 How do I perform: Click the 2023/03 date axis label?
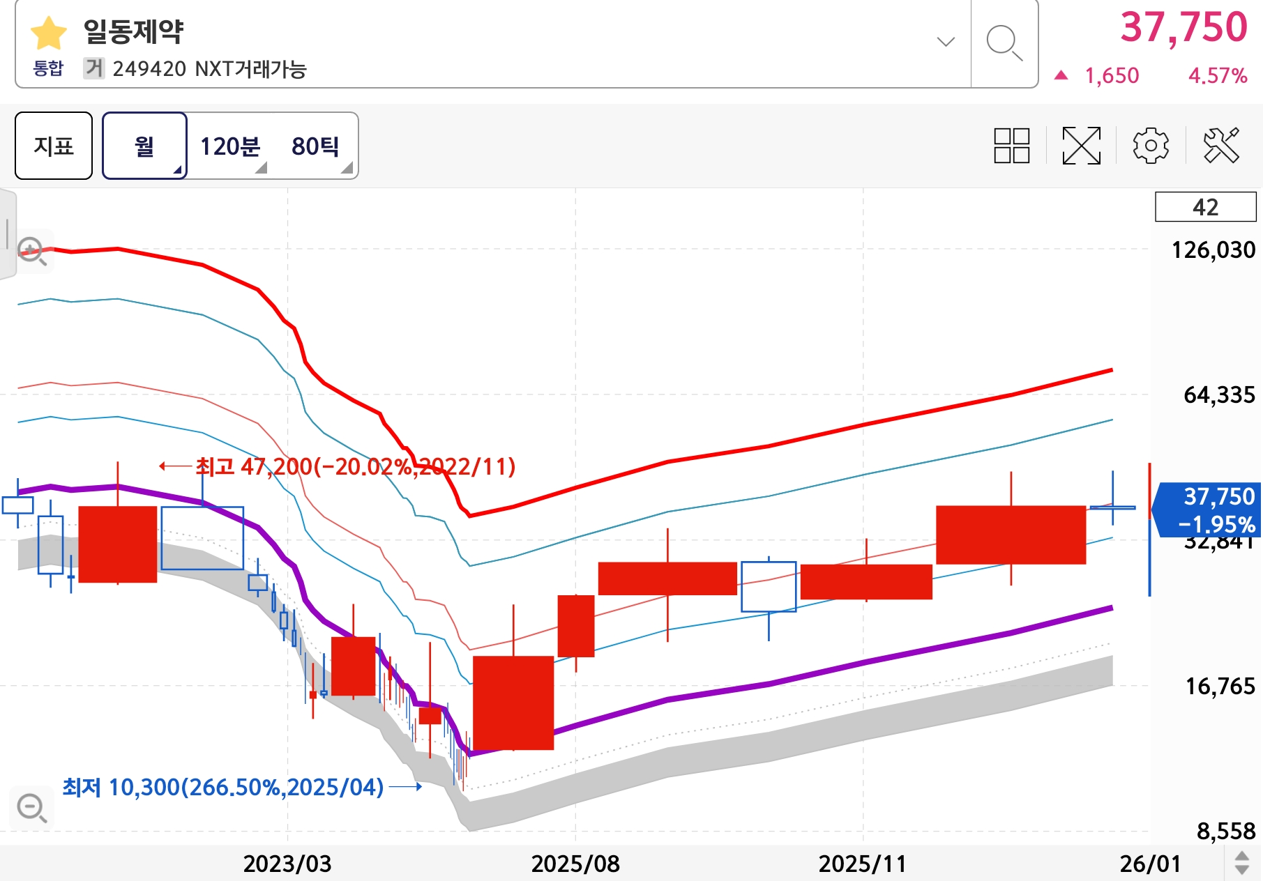pos(287,864)
